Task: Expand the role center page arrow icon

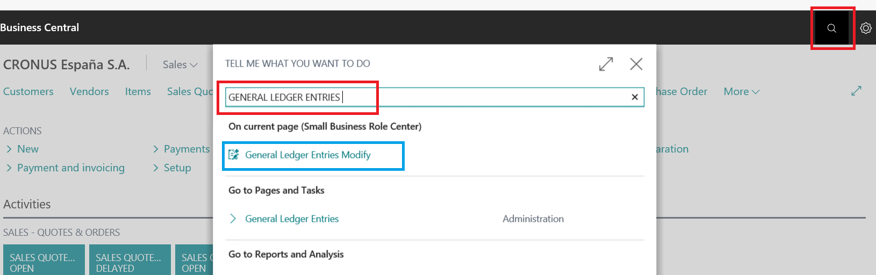Action: (x=856, y=91)
